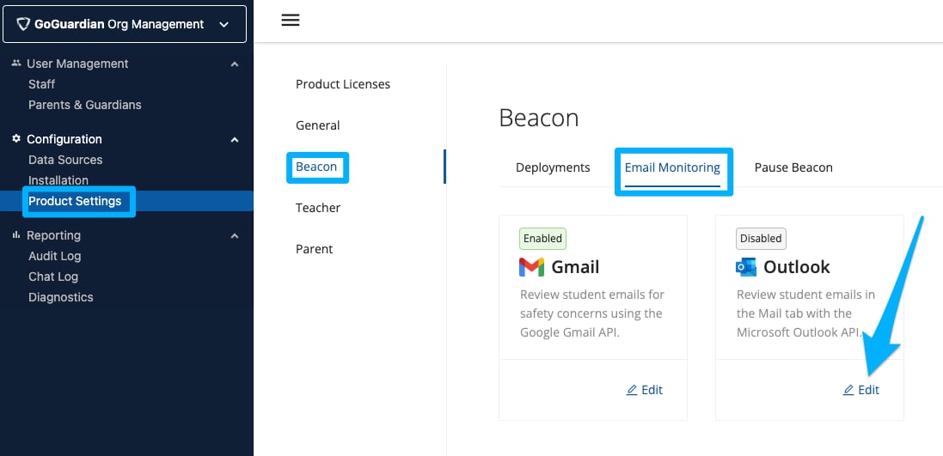Click the GoGuardian shield logo
Screen dimensions: 943x456
[23, 25]
